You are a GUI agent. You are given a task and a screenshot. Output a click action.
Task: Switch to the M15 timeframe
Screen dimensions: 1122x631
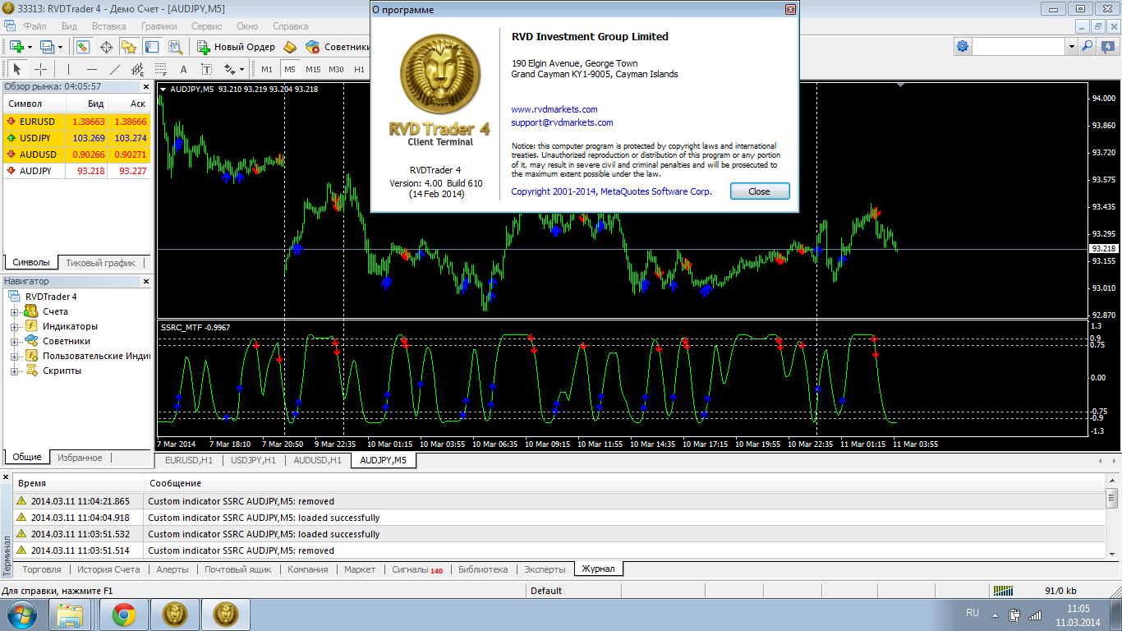click(313, 69)
